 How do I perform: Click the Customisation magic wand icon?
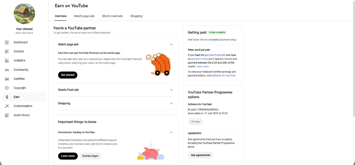coord(7,106)
